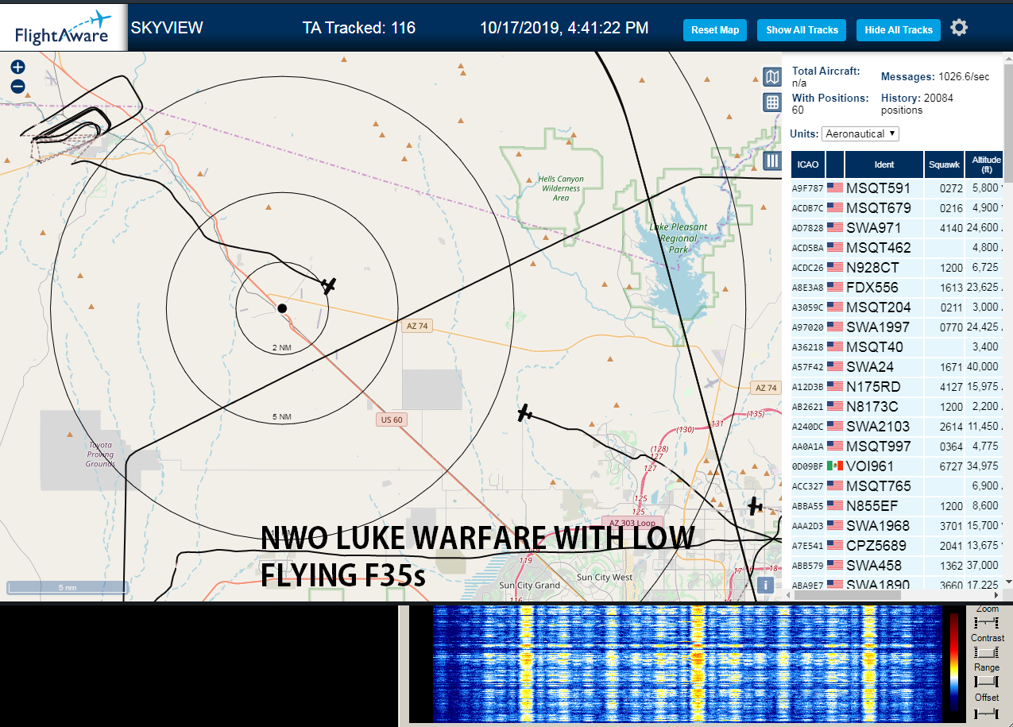This screenshot has height=727, width=1013.
Task: Select the SWA971 aircraft row
Action: point(897,228)
